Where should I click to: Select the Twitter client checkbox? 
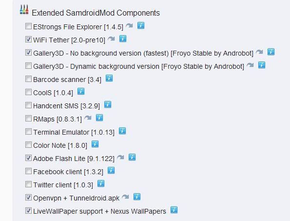[28, 184]
